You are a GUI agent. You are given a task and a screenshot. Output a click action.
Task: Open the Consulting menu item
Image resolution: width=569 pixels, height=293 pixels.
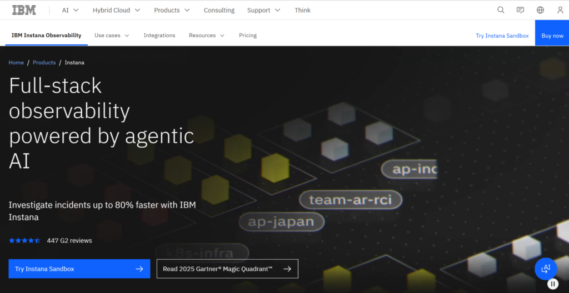(219, 10)
